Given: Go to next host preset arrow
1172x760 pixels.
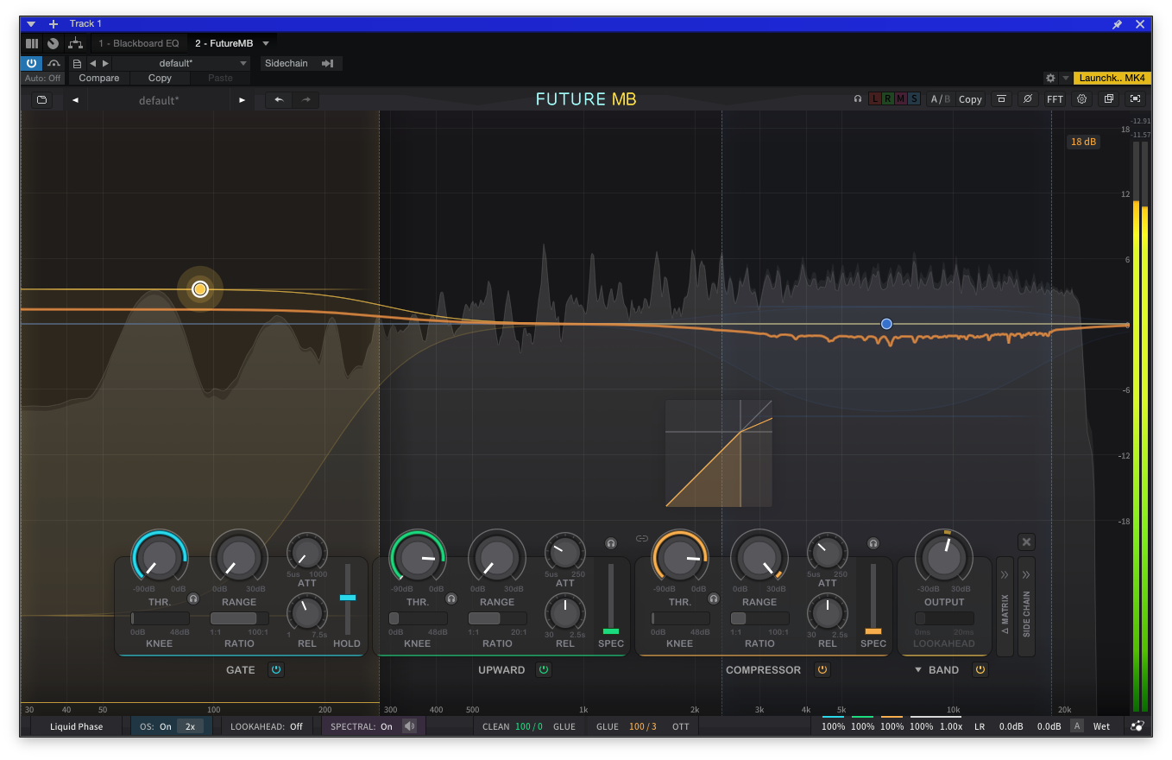Looking at the screenshot, I should coord(105,63).
